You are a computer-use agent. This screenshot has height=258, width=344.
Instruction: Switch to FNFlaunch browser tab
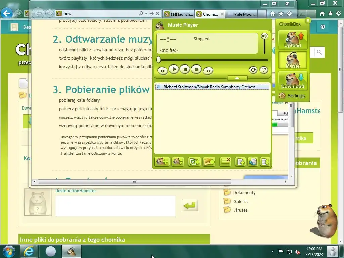pyautogui.click(x=179, y=14)
